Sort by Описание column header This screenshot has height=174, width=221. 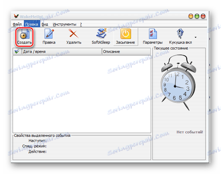[x=126, y=52]
